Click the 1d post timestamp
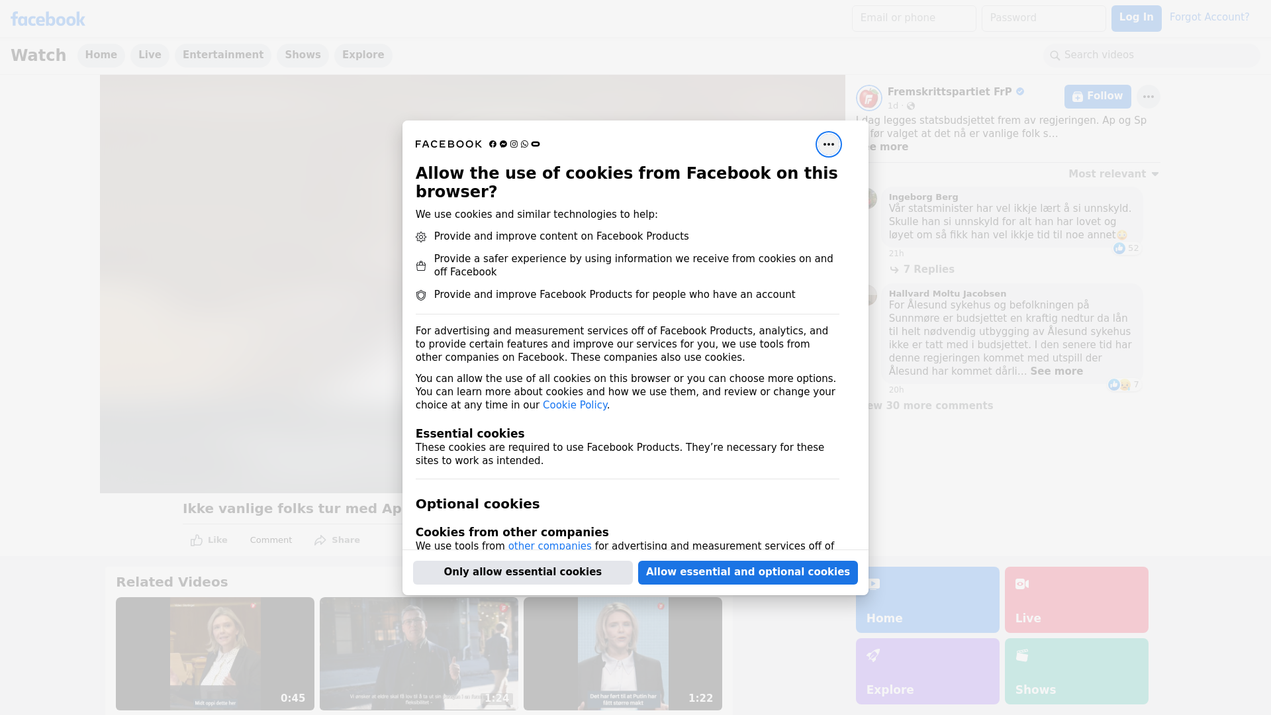Image resolution: width=1271 pixels, height=715 pixels. click(x=893, y=106)
